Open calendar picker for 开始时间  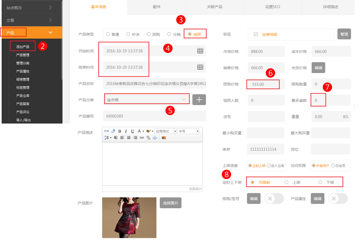coord(200,51)
